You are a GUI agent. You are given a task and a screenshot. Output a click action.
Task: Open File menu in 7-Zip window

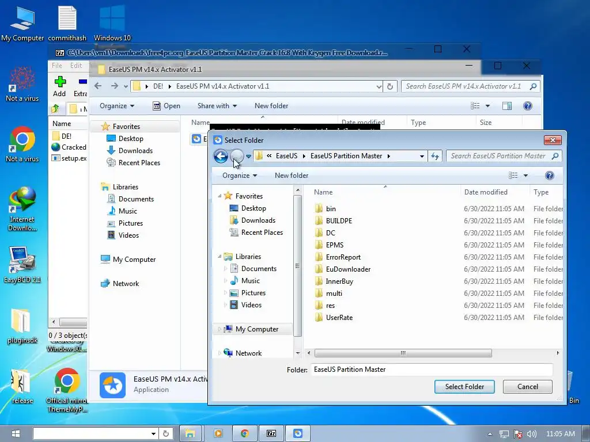tap(57, 66)
